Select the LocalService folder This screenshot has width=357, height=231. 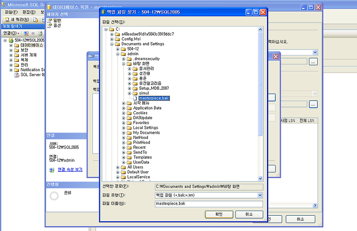tap(138, 177)
